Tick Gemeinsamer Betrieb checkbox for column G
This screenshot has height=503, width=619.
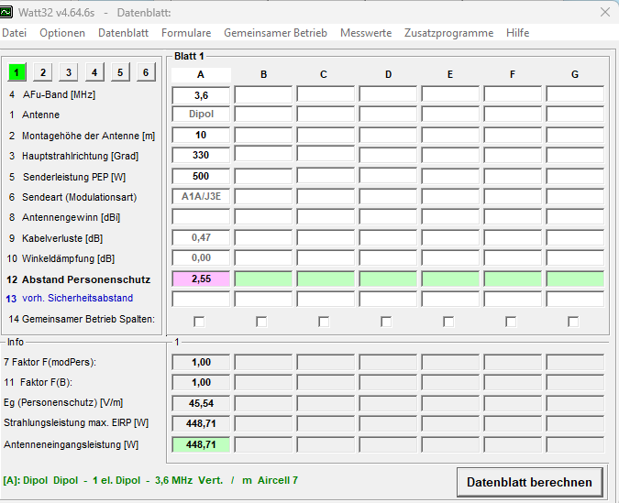(573, 322)
